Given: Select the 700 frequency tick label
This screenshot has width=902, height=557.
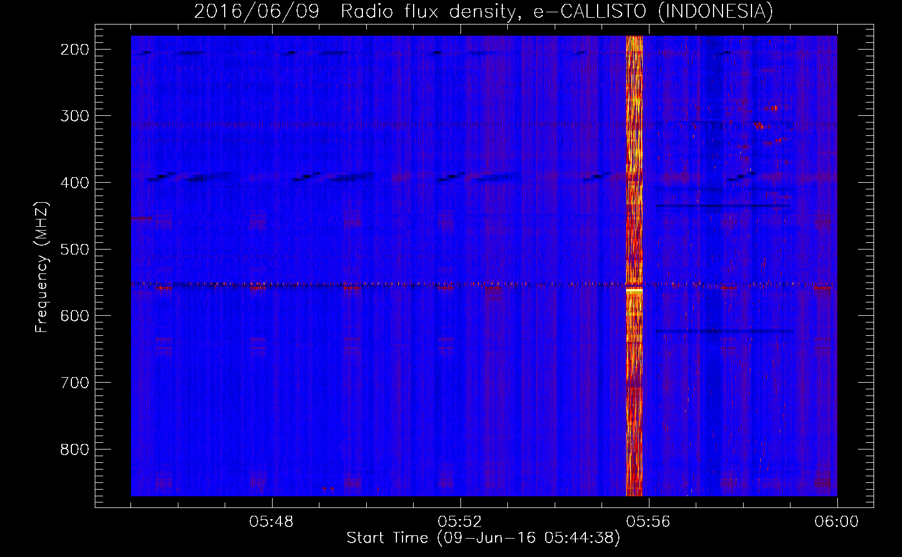Looking at the screenshot, I should (75, 383).
